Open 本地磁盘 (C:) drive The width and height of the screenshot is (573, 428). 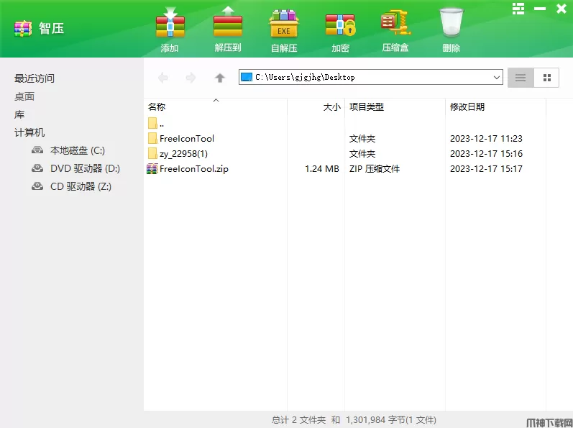(x=77, y=150)
